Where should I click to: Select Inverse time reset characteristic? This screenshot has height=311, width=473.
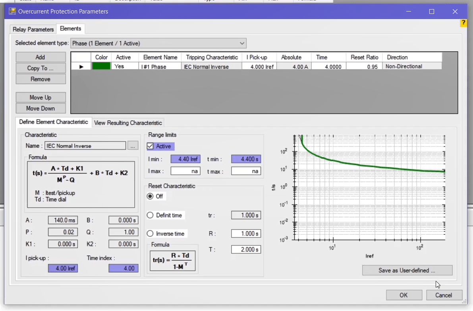[150, 234]
